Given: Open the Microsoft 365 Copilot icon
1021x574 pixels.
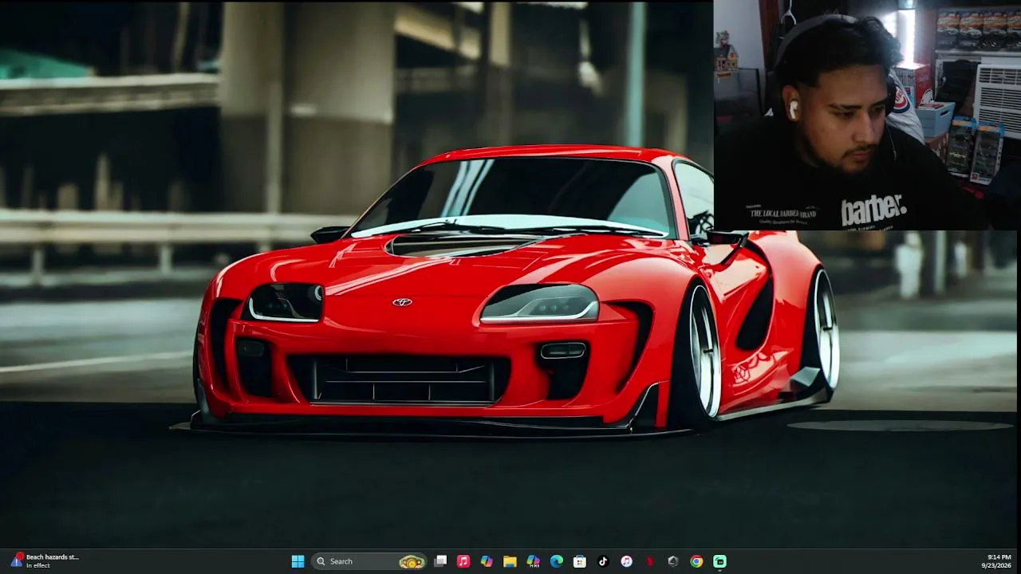Looking at the screenshot, I should click(533, 561).
